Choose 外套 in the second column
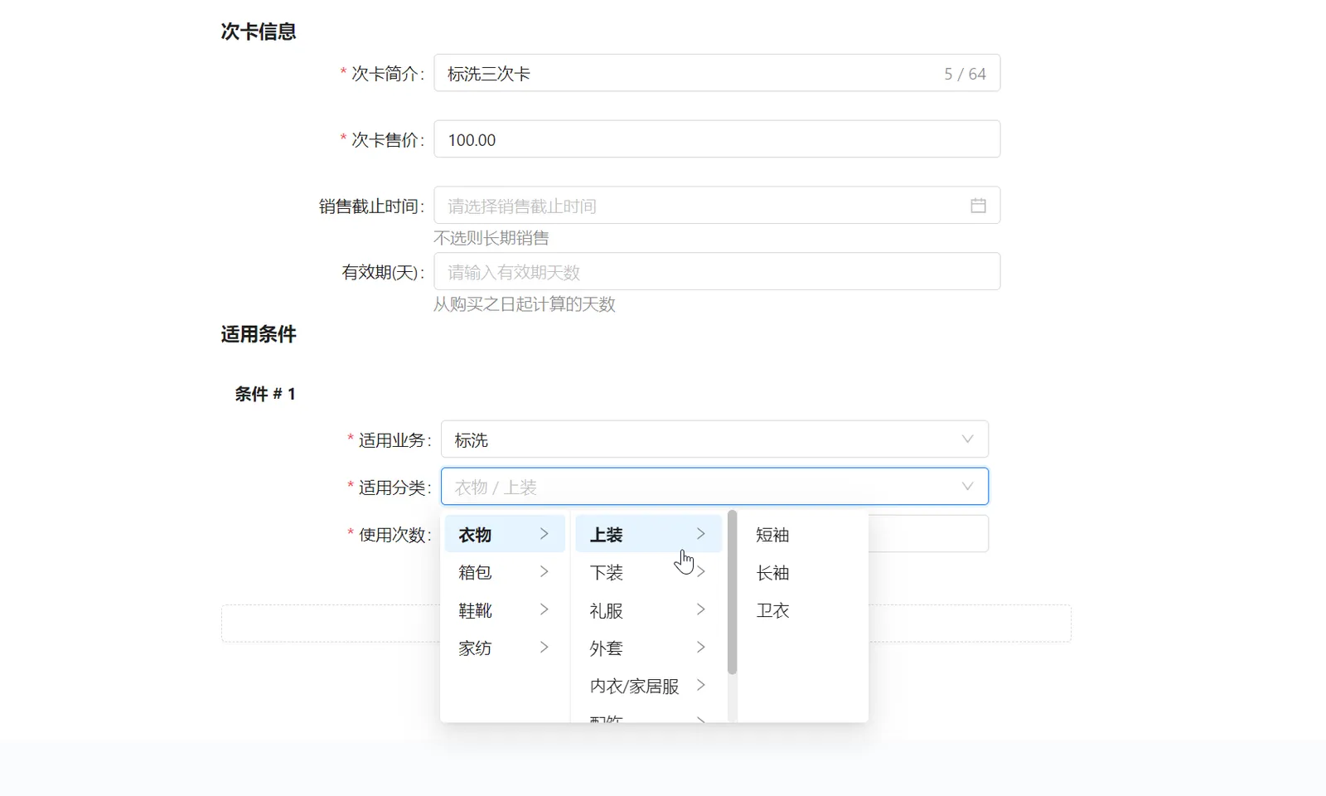The width and height of the screenshot is (1326, 796). [x=649, y=648]
